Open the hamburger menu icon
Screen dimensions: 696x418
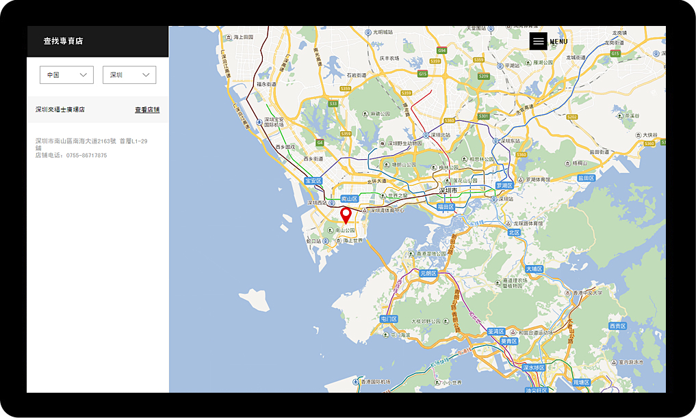pos(538,41)
